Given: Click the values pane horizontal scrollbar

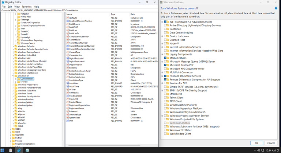Looking at the screenshot, I should 104,145.
